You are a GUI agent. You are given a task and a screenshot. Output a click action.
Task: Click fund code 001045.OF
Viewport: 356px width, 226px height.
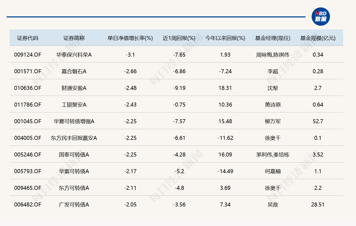click(28, 121)
